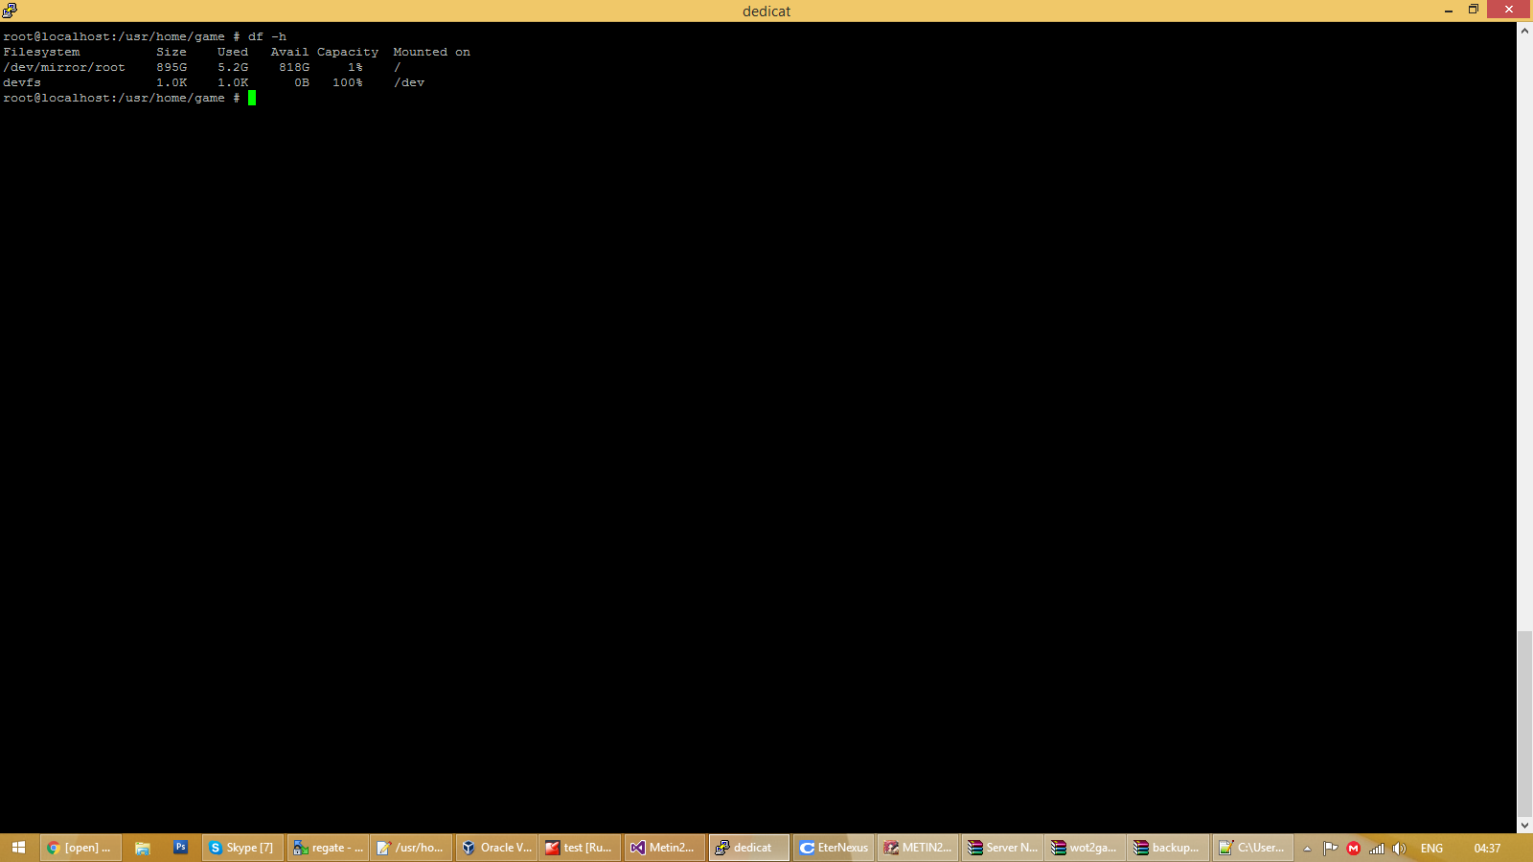This screenshot has width=1533, height=862.
Task: Click the green terminal cursor
Action: (x=252, y=98)
